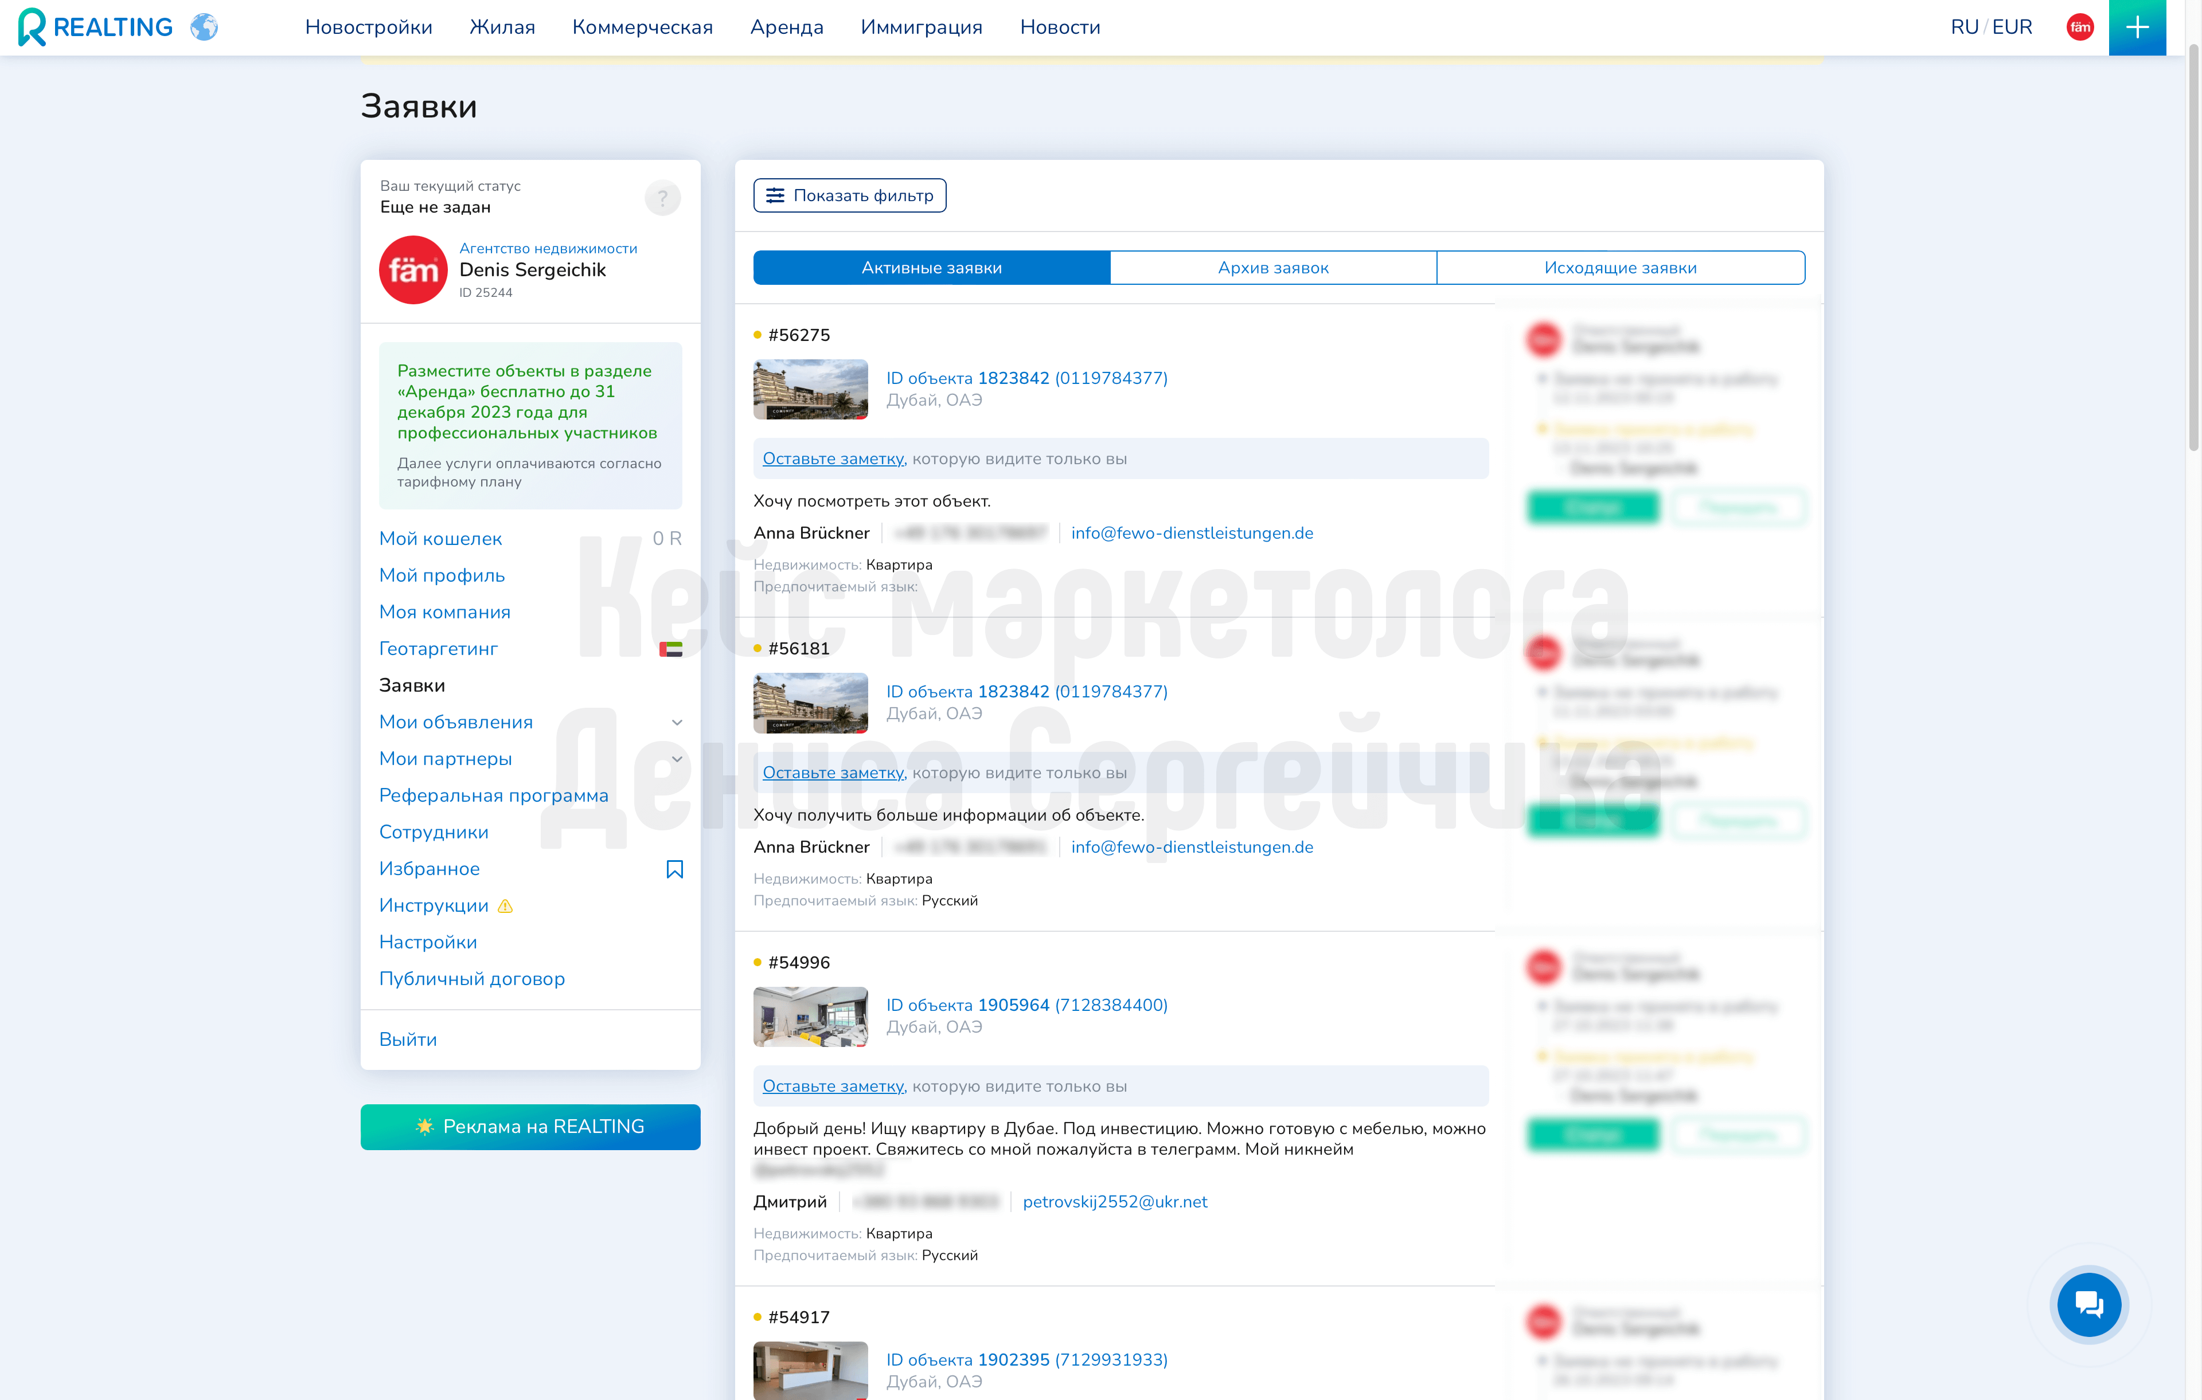Switch to the Исходящие заявки tab

click(x=1621, y=268)
